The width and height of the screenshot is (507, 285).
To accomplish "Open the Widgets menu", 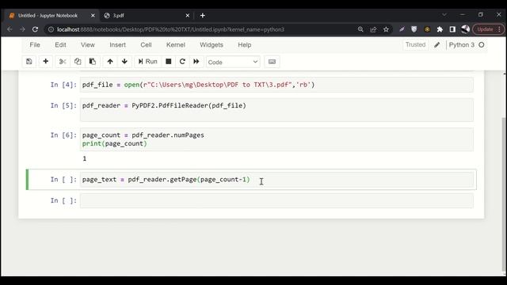I will pos(212,45).
